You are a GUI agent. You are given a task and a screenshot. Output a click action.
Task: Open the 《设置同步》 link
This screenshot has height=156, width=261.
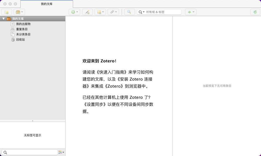click(x=95, y=104)
